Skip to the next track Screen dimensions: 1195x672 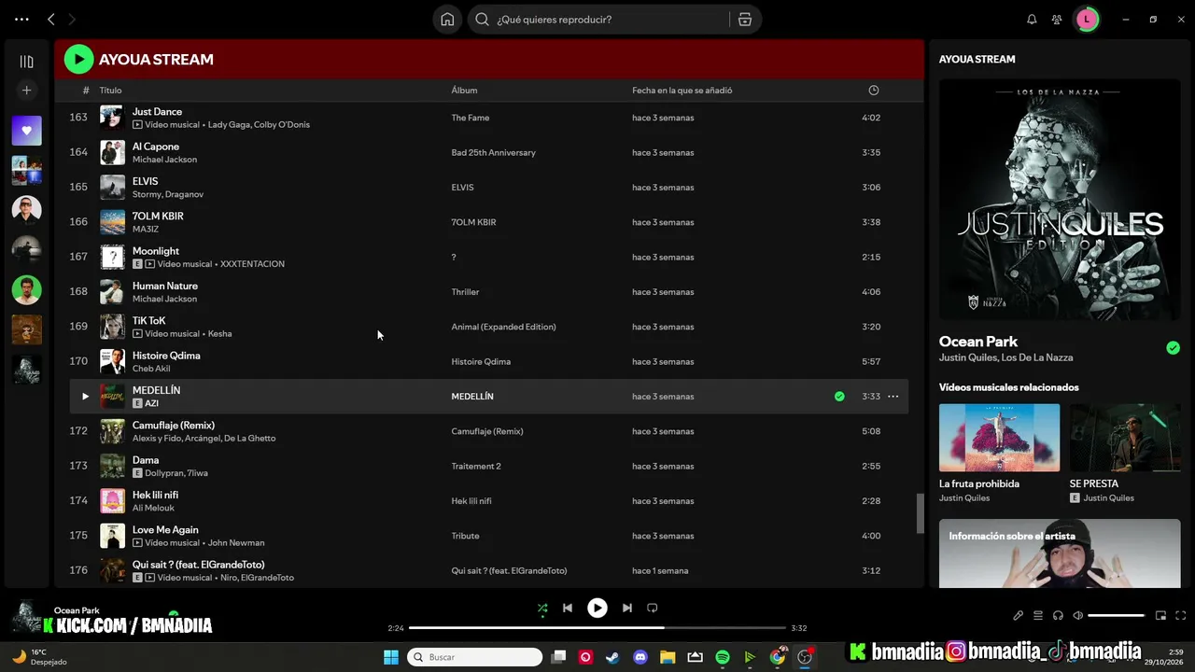627,609
